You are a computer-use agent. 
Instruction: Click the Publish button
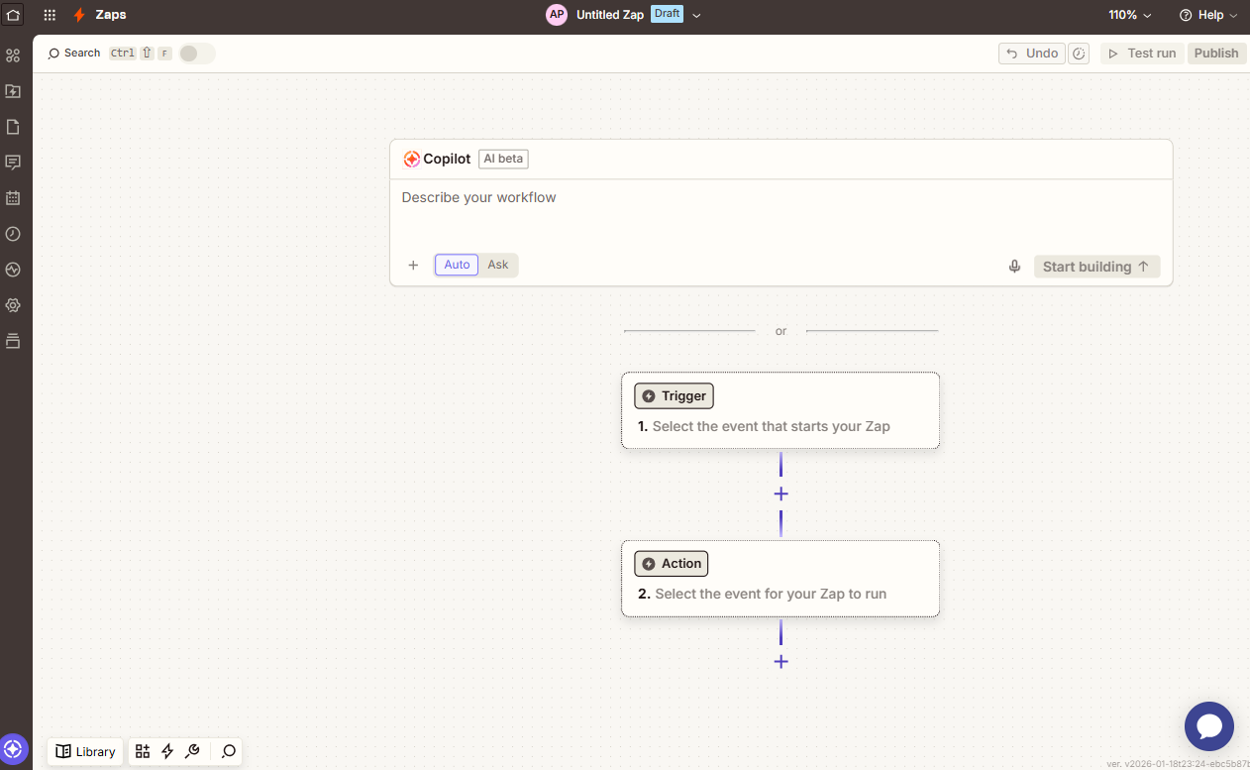1215,54
